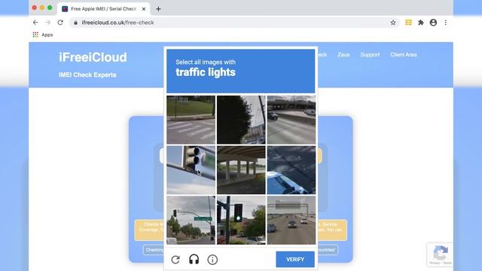Viewport: 482px width, 271px height.
Task: Click the reCAPTCHA badge logo
Action: [x=440, y=253]
